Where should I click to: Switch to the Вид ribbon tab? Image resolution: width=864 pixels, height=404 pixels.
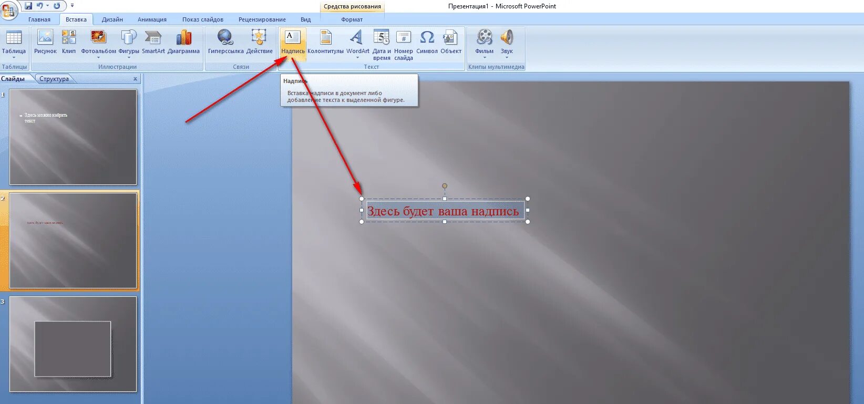tap(305, 19)
